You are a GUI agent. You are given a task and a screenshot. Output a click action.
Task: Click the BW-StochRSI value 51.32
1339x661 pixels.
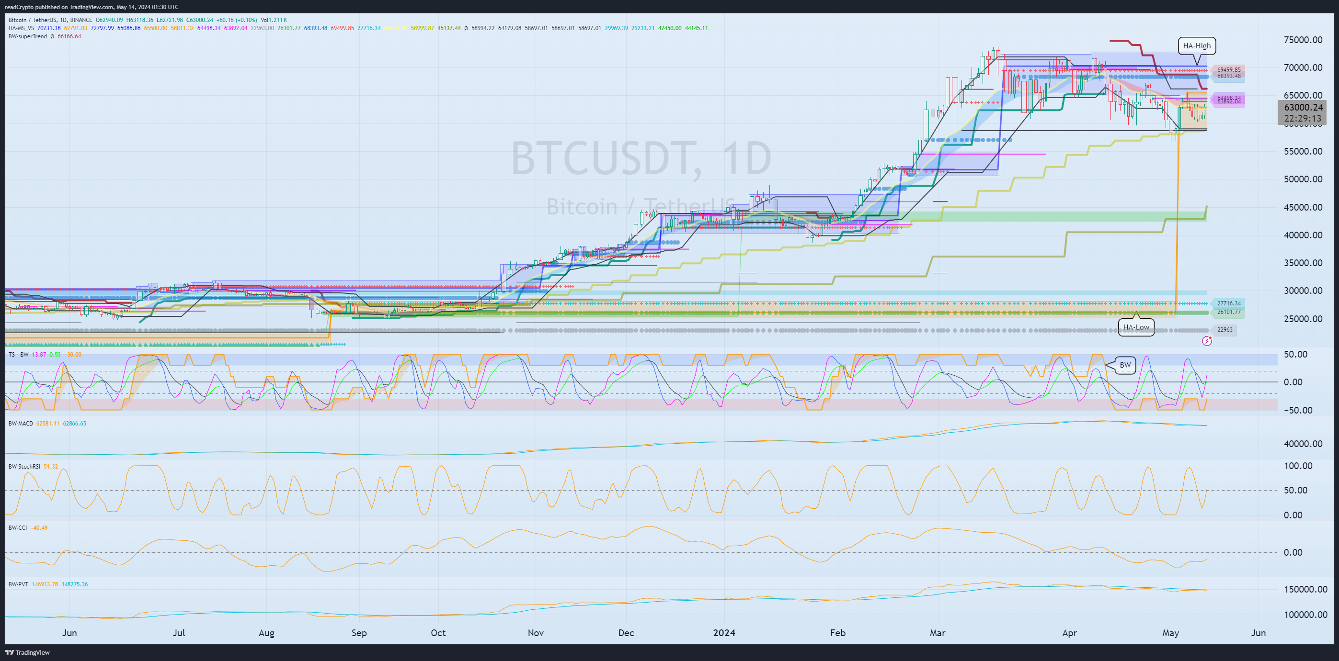[51, 467]
